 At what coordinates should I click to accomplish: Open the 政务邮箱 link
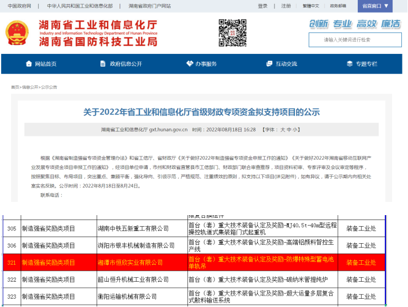[x=338, y=6]
